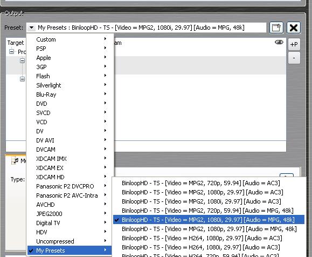312x257 pixels.
Task: Click the Target column header
Action: [16, 43]
